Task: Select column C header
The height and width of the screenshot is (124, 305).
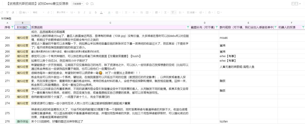Action: (110, 23)
